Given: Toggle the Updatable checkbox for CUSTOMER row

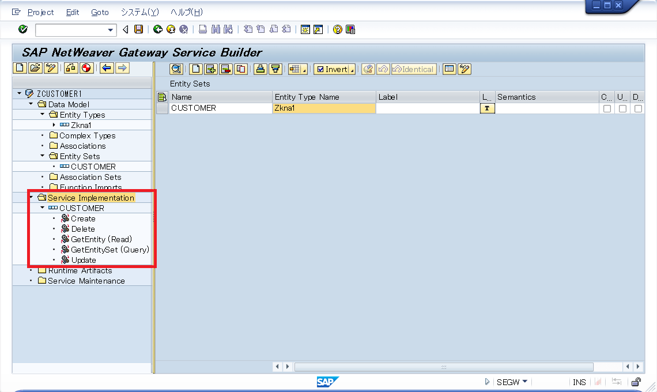Looking at the screenshot, I should click(622, 108).
